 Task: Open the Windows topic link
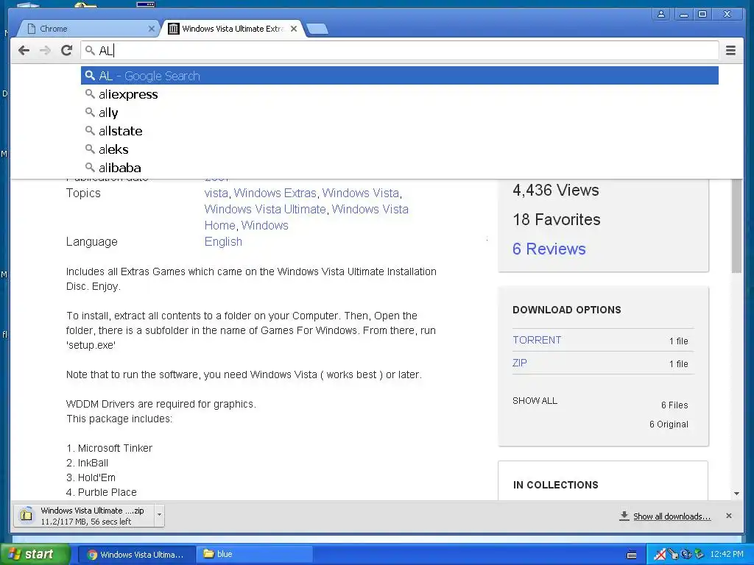coord(264,225)
